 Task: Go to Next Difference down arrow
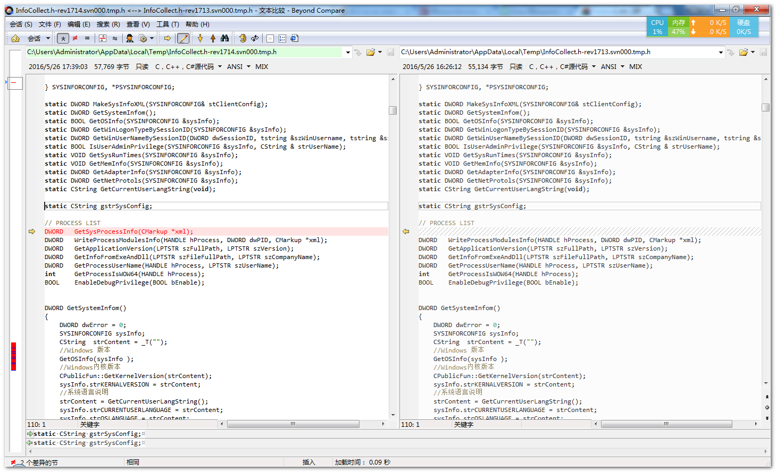point(200,38)
